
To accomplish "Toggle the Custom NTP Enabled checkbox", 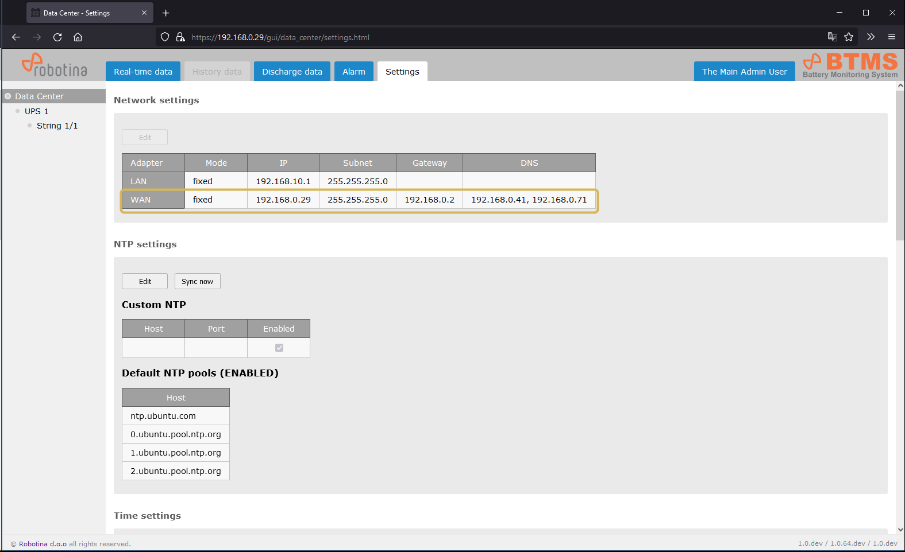I will [x=279, y=348].
